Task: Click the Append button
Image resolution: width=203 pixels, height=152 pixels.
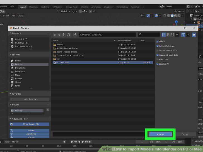Action: (x=160, y=134)
